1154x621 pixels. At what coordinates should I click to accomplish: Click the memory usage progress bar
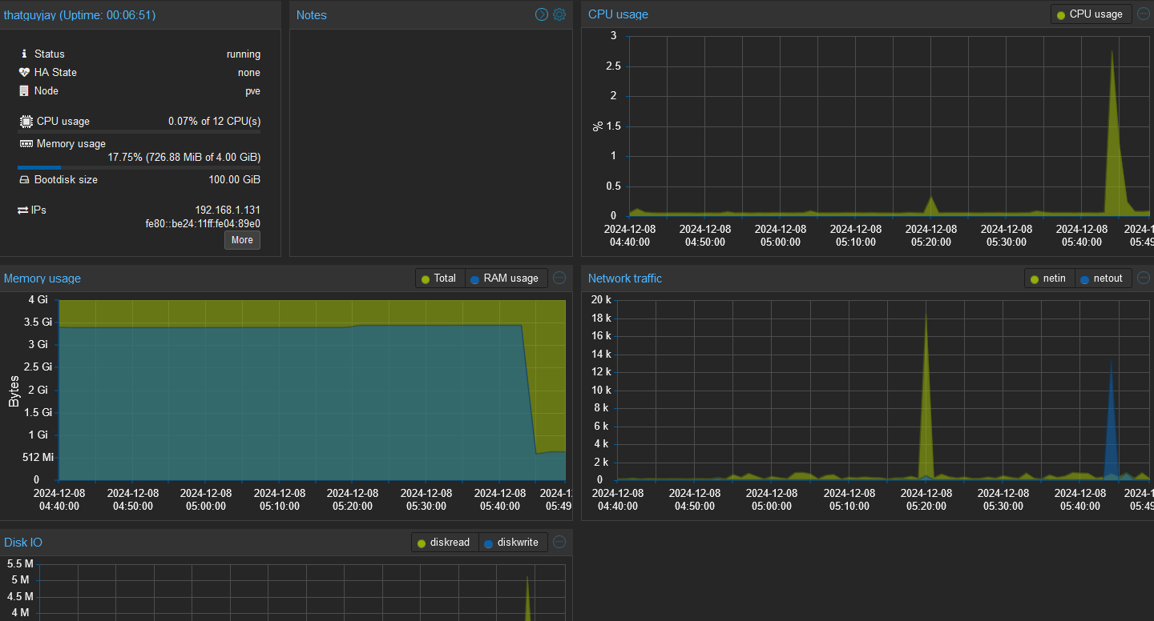coord(139,167)
